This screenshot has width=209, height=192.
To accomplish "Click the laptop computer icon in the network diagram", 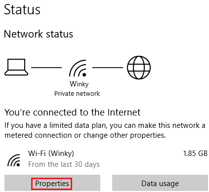I will tap(16, 67).
